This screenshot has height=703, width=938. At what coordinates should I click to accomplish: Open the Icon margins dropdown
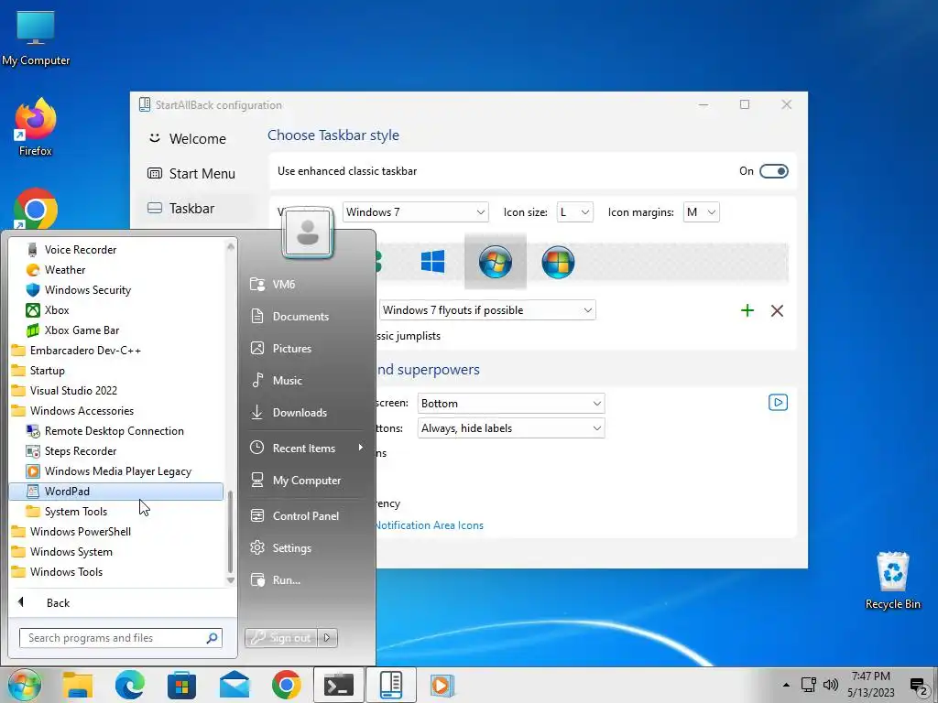coord(701,212)
